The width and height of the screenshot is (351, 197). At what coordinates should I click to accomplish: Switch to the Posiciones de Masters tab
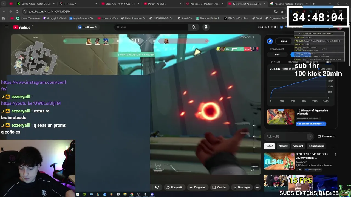[x=205, y=4]
